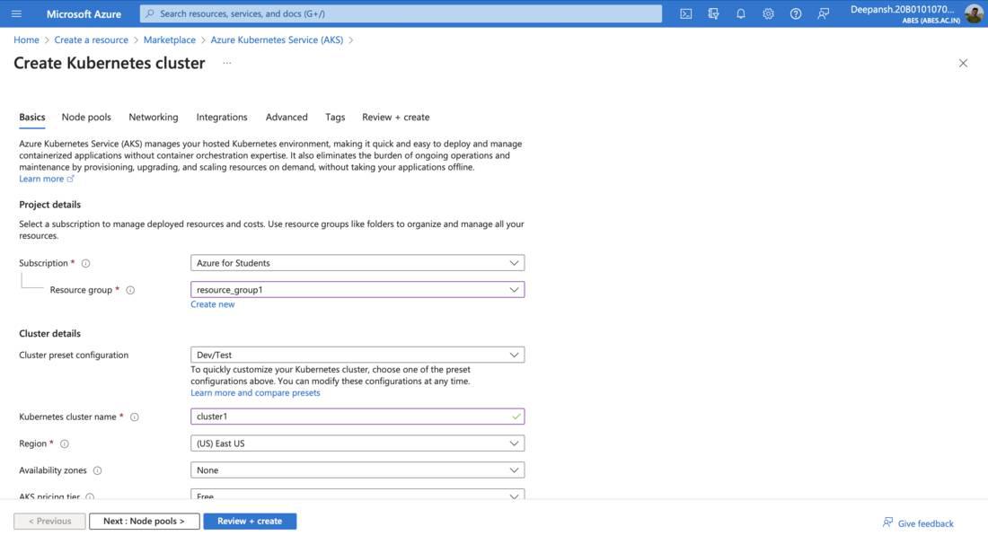The width and height of the screenshot is (988, 544).
Task: Open the AKS pricing tier dropdown
Action: click(357, 495)
